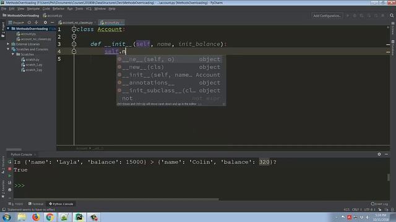
Task: Click the Project panel settings gear
Action: click(45, 23)
